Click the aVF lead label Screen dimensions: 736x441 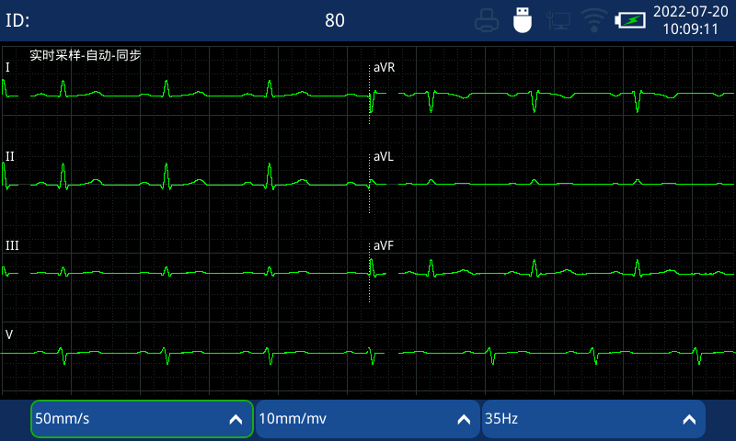click(x=384, y=245)
